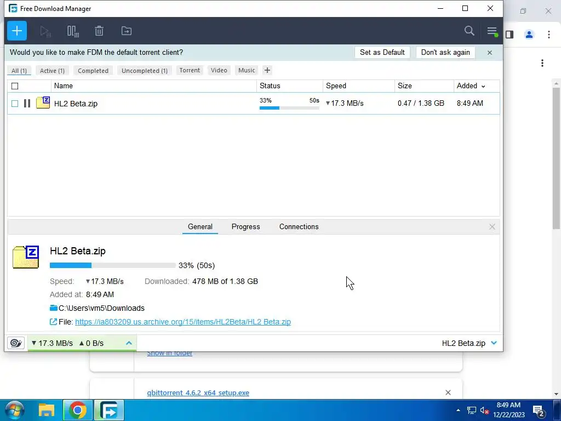Open the FDM hamburger main menu
The height and width of the screenshot is (421, 561).
(493, 31)
